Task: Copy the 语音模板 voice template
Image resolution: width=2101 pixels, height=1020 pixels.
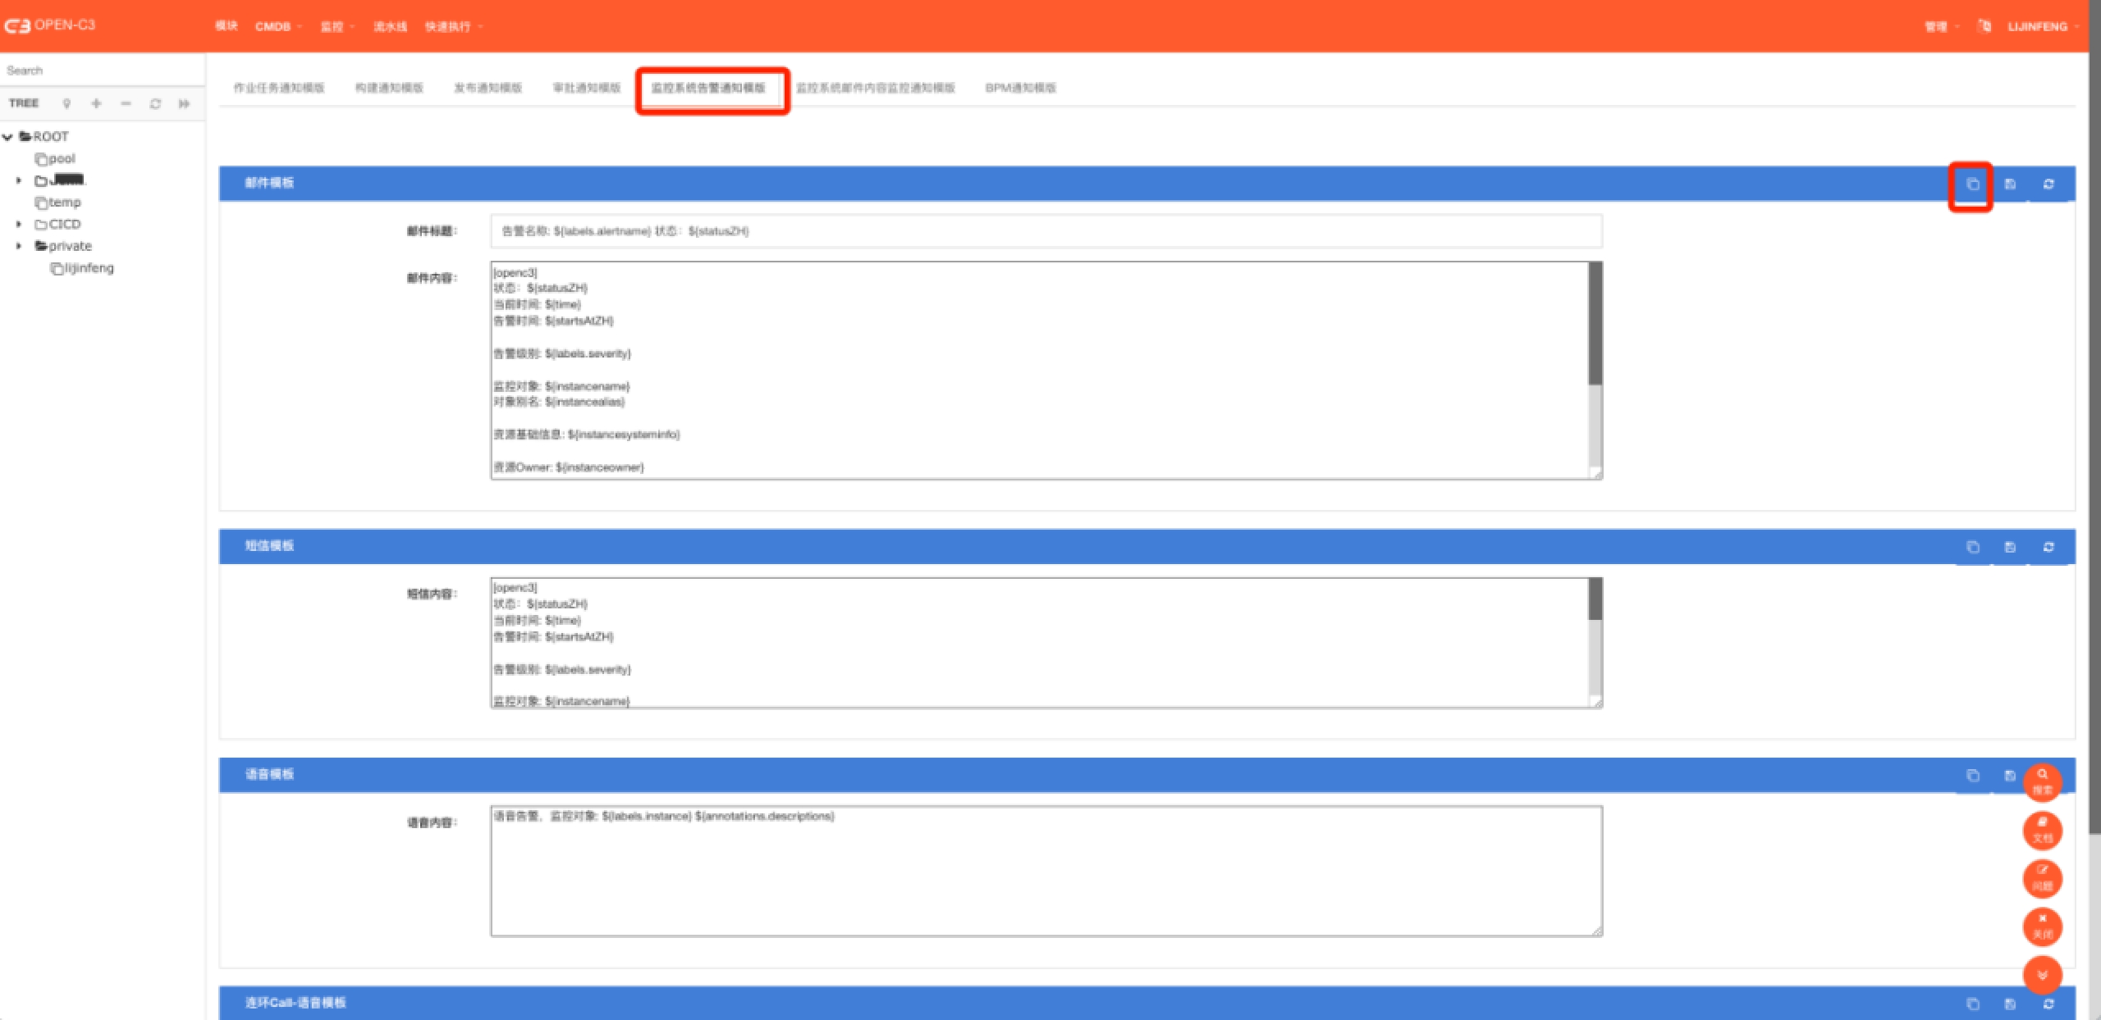Action: 1973,776
